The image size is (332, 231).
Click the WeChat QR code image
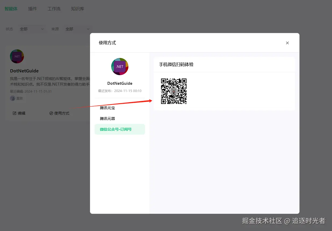tap(174, 91)
